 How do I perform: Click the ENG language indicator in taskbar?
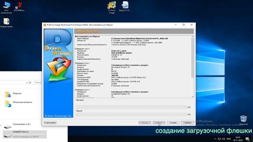(229, 139)
